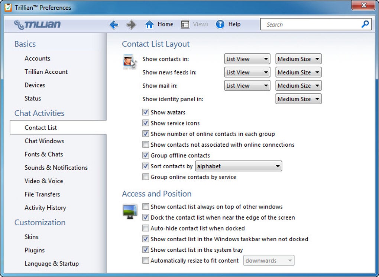Disable Show number of online contacts in each group
The height and width of the screenshot is (277, 379).
[x=146, y=134]
